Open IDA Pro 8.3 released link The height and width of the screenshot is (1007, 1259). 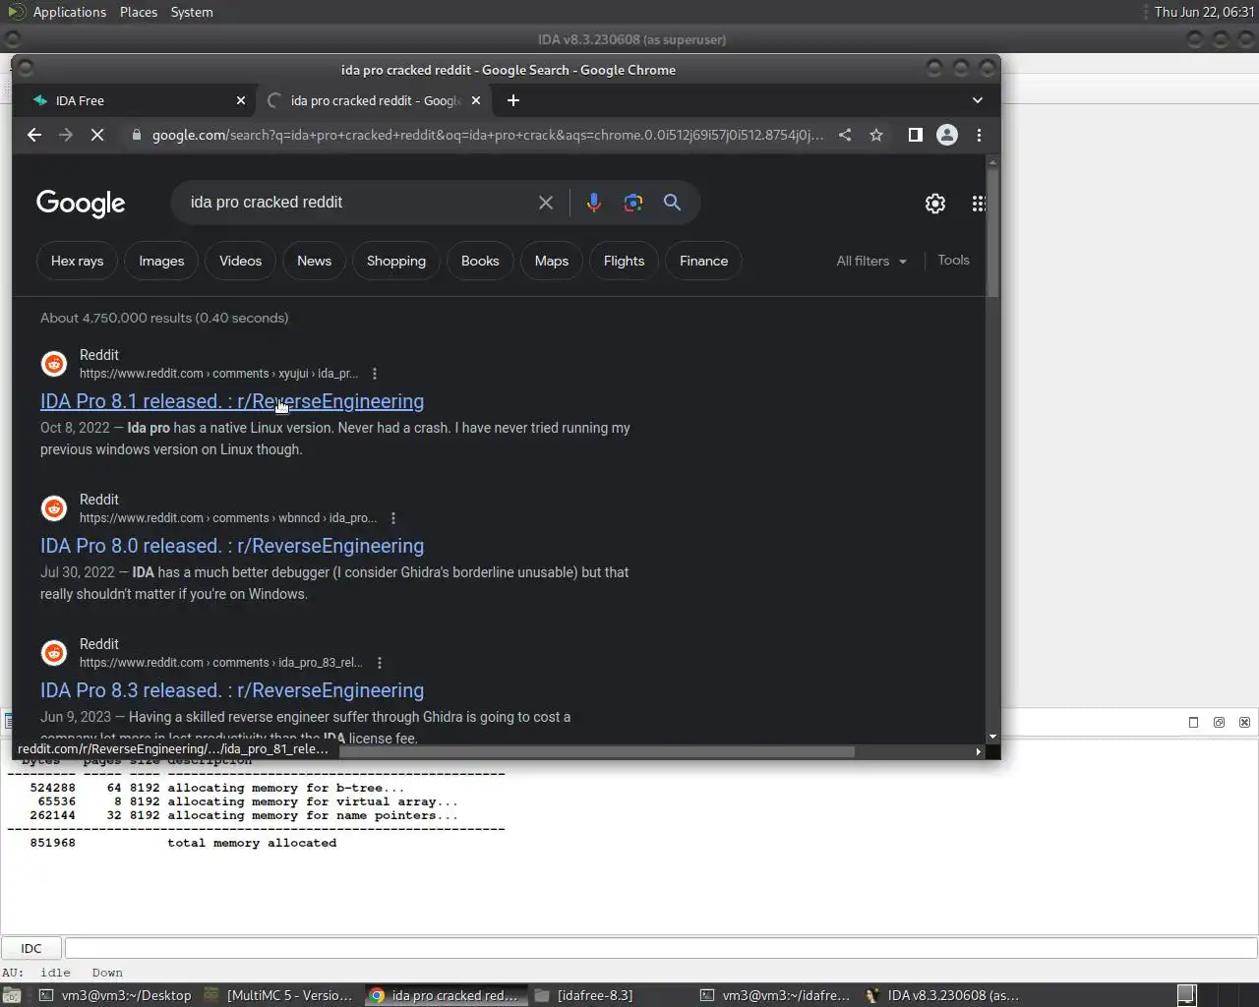coord(232,690)
